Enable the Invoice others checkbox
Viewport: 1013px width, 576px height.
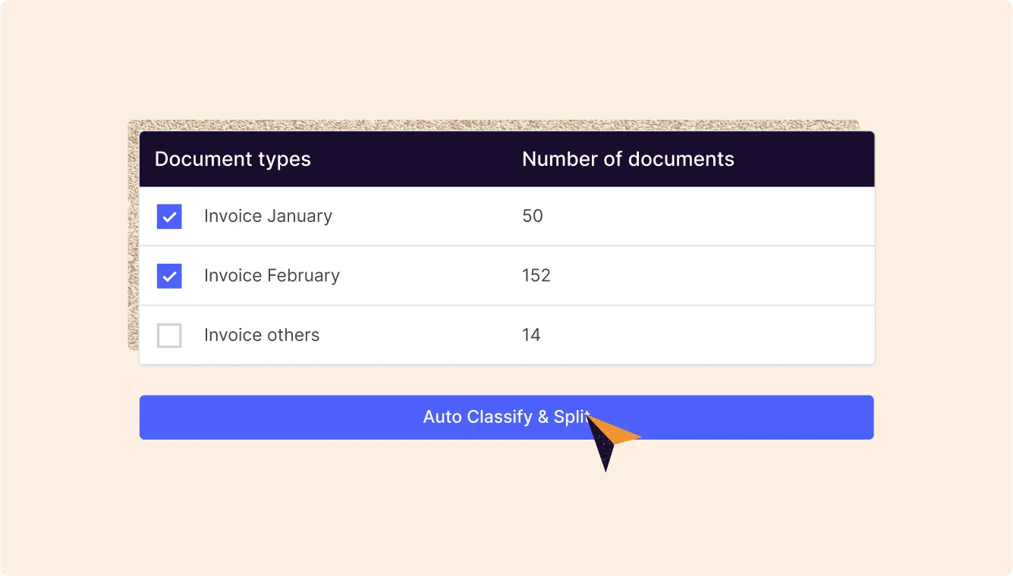click(x=169, y=335)
